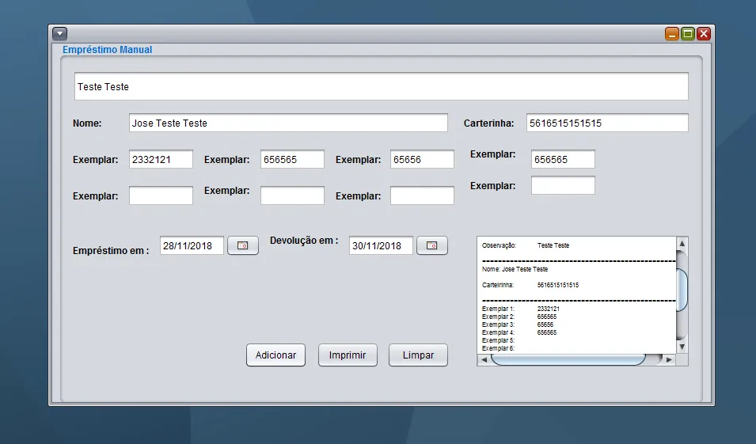Click the Exemplar field containing 2332121

(x=161, y=160)
